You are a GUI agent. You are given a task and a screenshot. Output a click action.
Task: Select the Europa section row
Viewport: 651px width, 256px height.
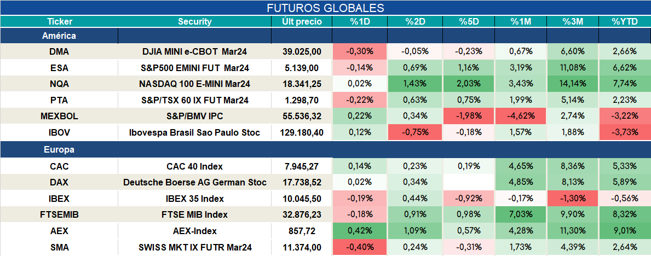325,150
